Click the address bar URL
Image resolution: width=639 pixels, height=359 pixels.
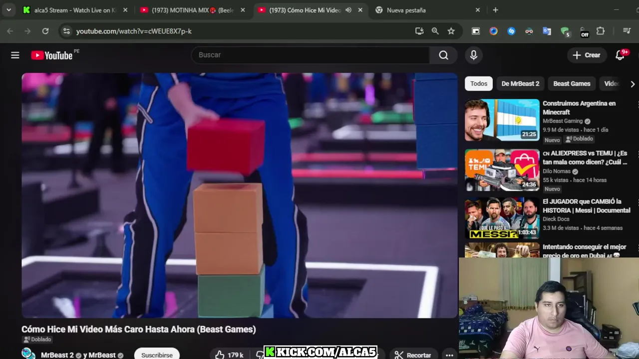point(134,31)
